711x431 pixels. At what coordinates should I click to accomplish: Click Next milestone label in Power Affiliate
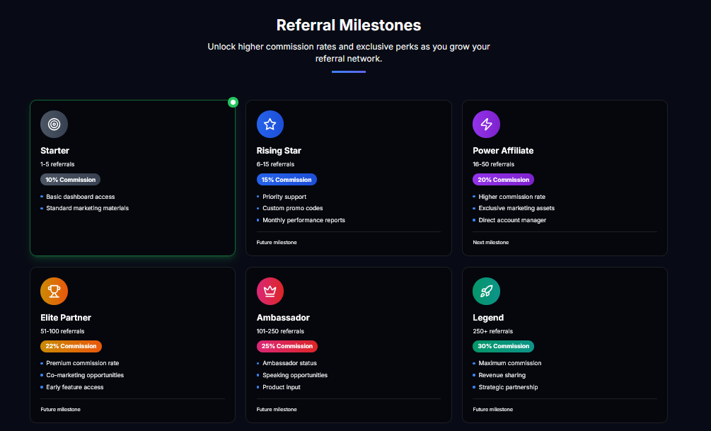pyautogui.click(x=490, y=243)
